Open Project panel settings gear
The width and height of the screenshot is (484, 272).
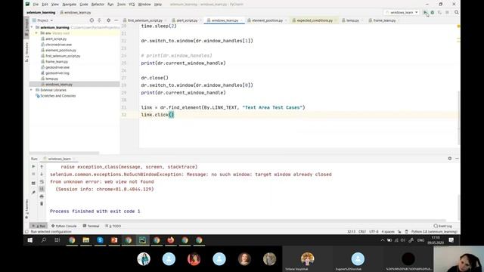point(108,20)
